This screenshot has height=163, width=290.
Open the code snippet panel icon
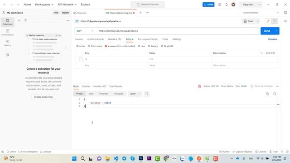click(285, 21)
